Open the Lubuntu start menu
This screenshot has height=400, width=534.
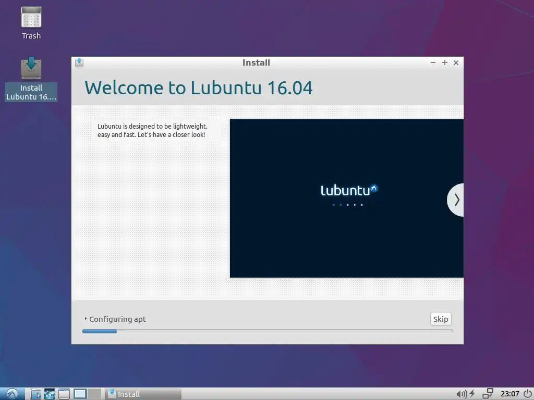coord(13,394)
